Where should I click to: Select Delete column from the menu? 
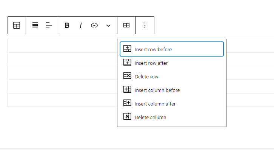172,117
